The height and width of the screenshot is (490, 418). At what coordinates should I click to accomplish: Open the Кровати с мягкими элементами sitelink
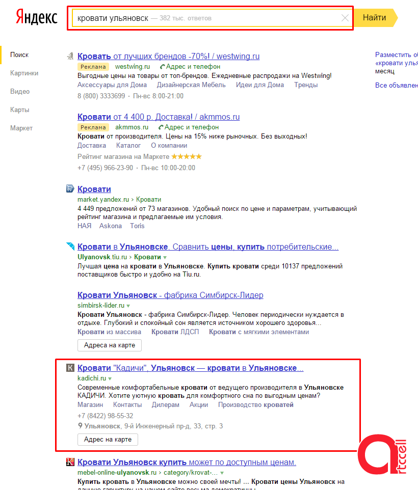click(259, 332)
